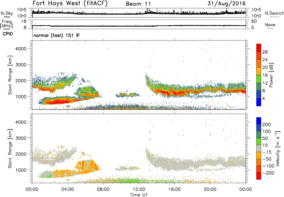Viewport: 284px width, 197px height.
Task: Click '100' on the Velocity color bar
Action: (x=267, y=132)
